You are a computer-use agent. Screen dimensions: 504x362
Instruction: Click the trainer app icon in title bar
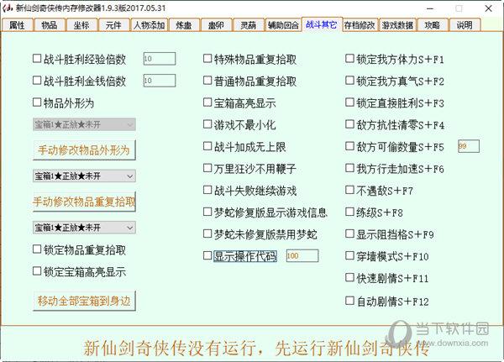8,8
